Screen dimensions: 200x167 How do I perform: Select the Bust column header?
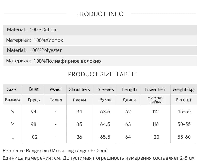coord(34,89)
